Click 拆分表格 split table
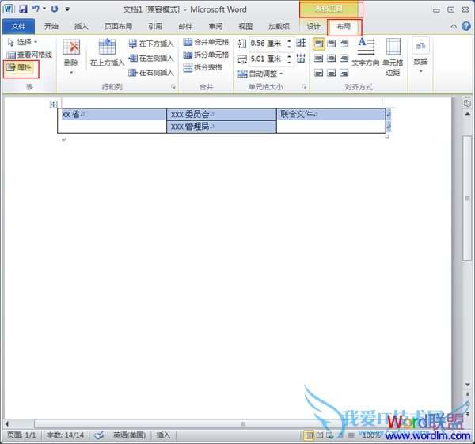 pos(203,67)
